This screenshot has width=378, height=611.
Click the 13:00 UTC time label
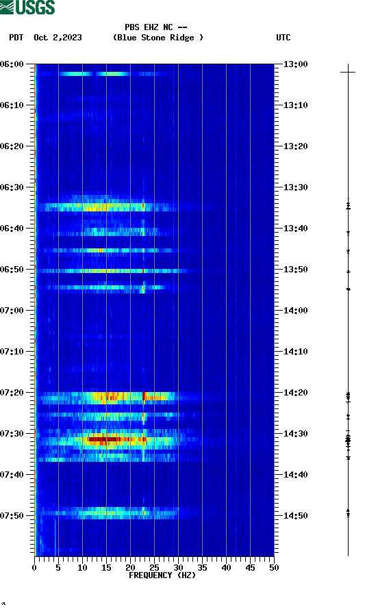(296, 64)
